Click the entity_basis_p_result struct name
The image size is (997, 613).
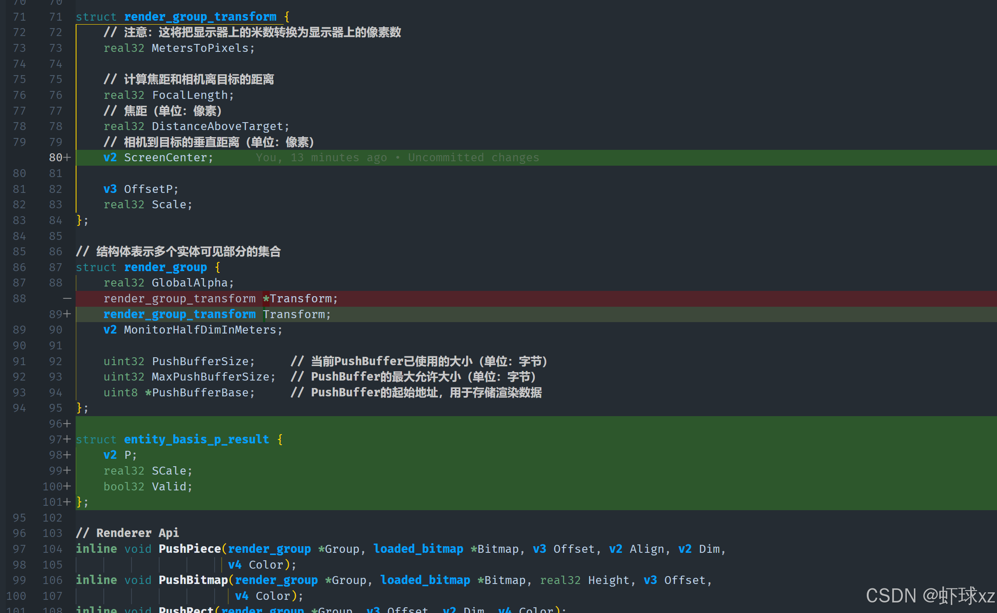point(196,439)
